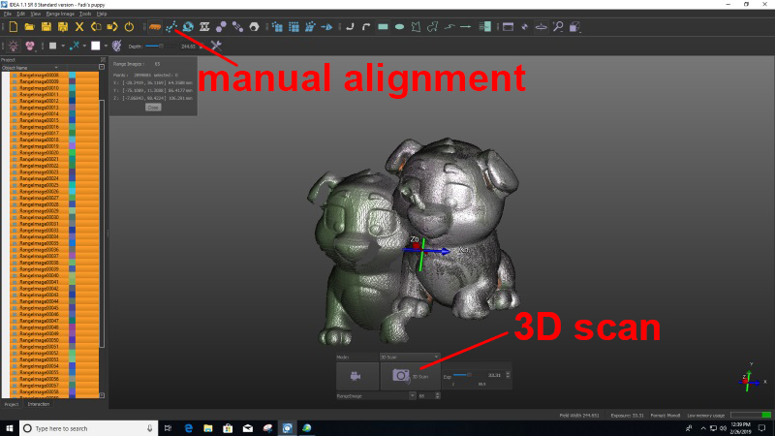Click the white hexagon nut icon
Viewport: 775px width, 436px height.
pos(254,27)
